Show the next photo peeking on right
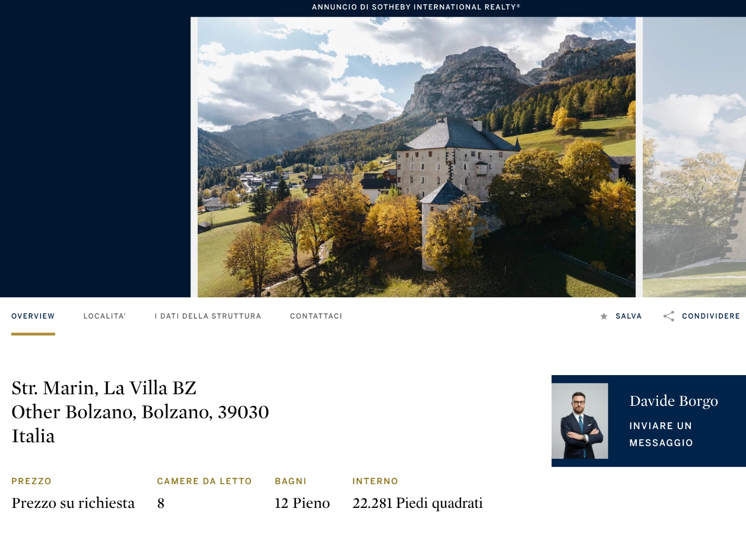Screen dimensions: 746x534 point(694,157)
